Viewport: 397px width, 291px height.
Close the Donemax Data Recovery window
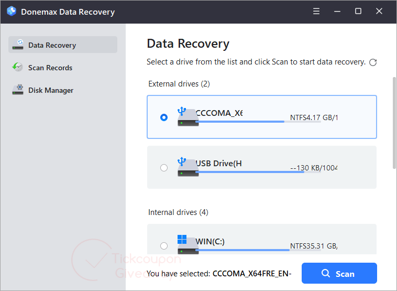click(x=379, y=11)
